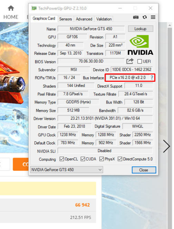The image size is (174, 229).
Task: Click the Shaders field 144 Unified
Action: coord(76,86)
